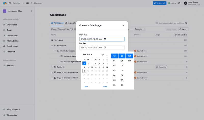The image size is (204, 120).
Task: Open Team settings in the sidebar
Action: (9, 30)
